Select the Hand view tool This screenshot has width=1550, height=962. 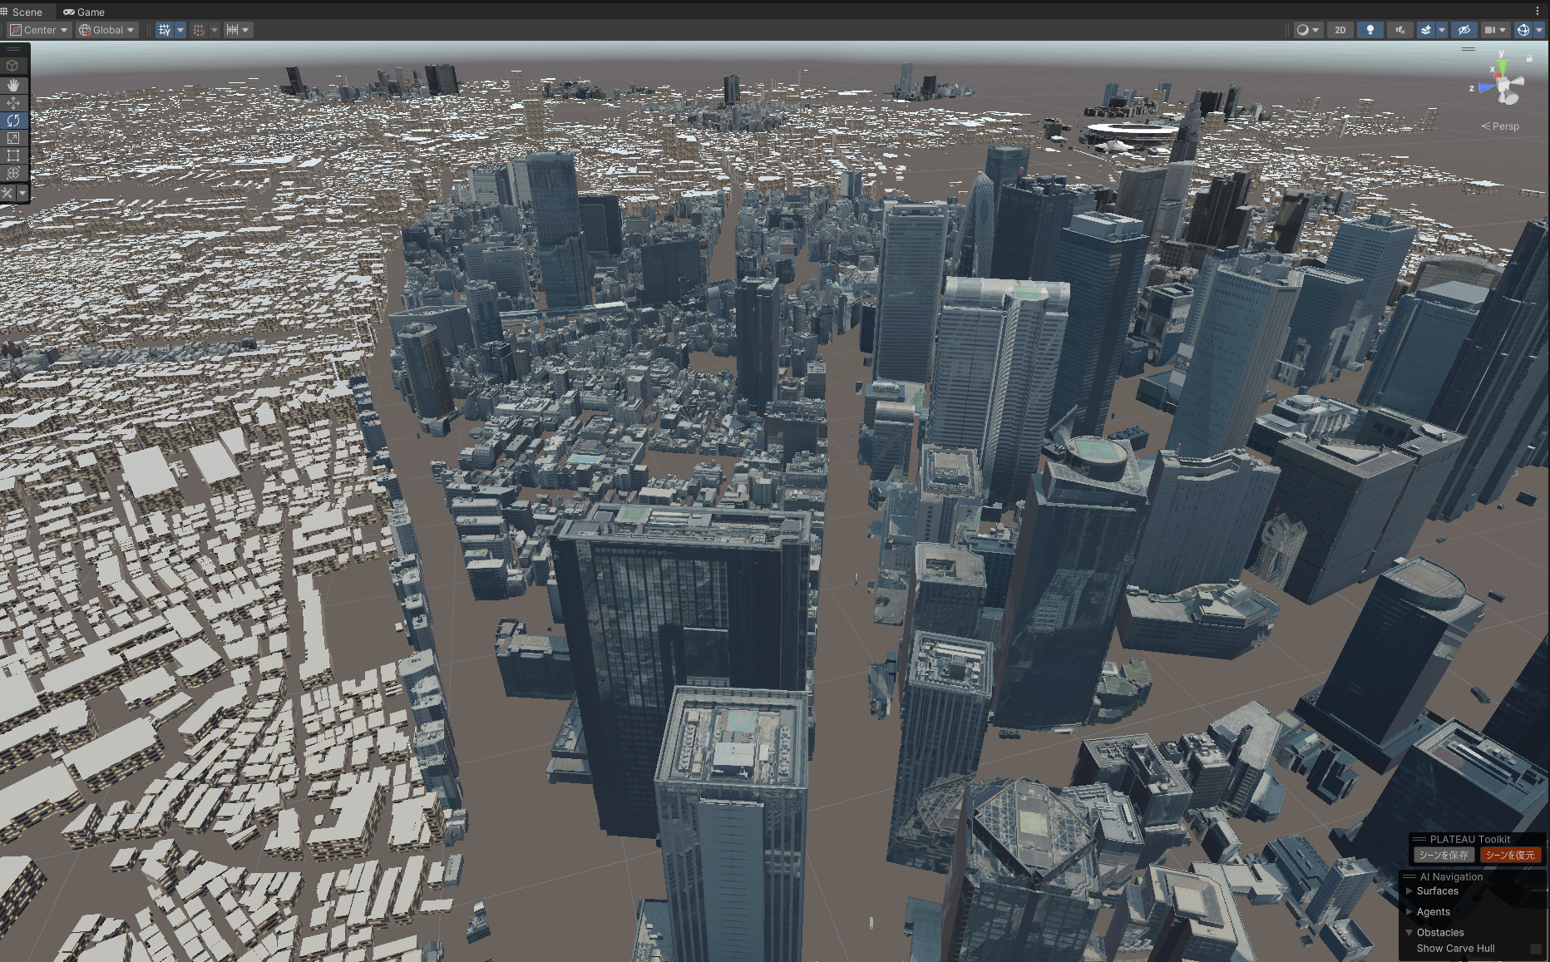[x=13, y=85]
